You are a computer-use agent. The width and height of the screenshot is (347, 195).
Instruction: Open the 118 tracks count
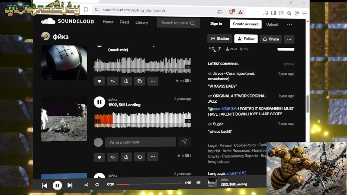244,49
